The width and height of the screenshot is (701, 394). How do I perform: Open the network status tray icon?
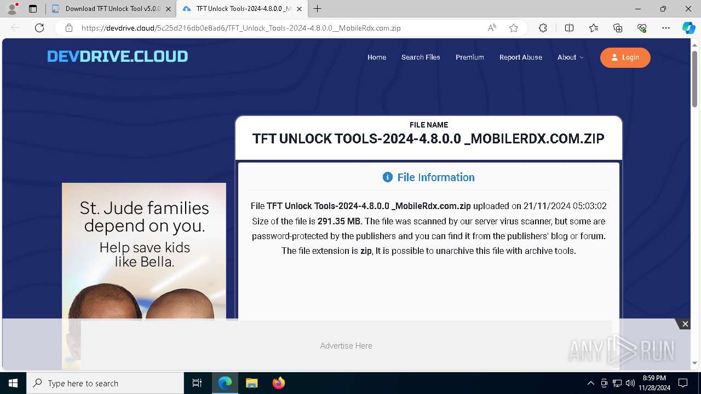[x=617, y=383]
